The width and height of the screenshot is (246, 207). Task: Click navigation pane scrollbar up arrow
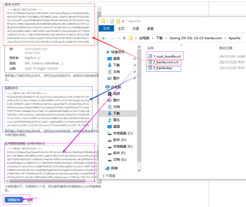139,47
